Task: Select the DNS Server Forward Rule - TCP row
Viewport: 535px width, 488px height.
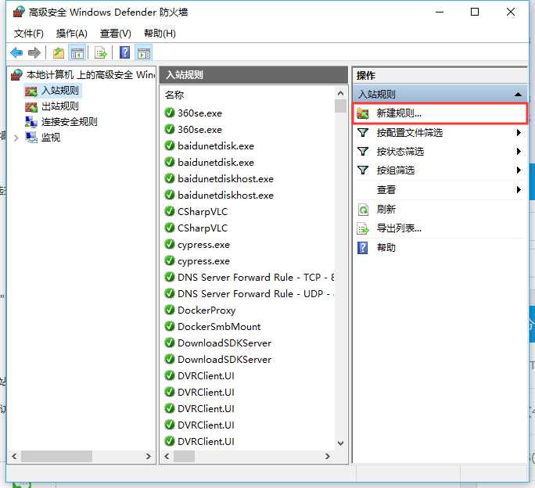Action: point(249,277)
